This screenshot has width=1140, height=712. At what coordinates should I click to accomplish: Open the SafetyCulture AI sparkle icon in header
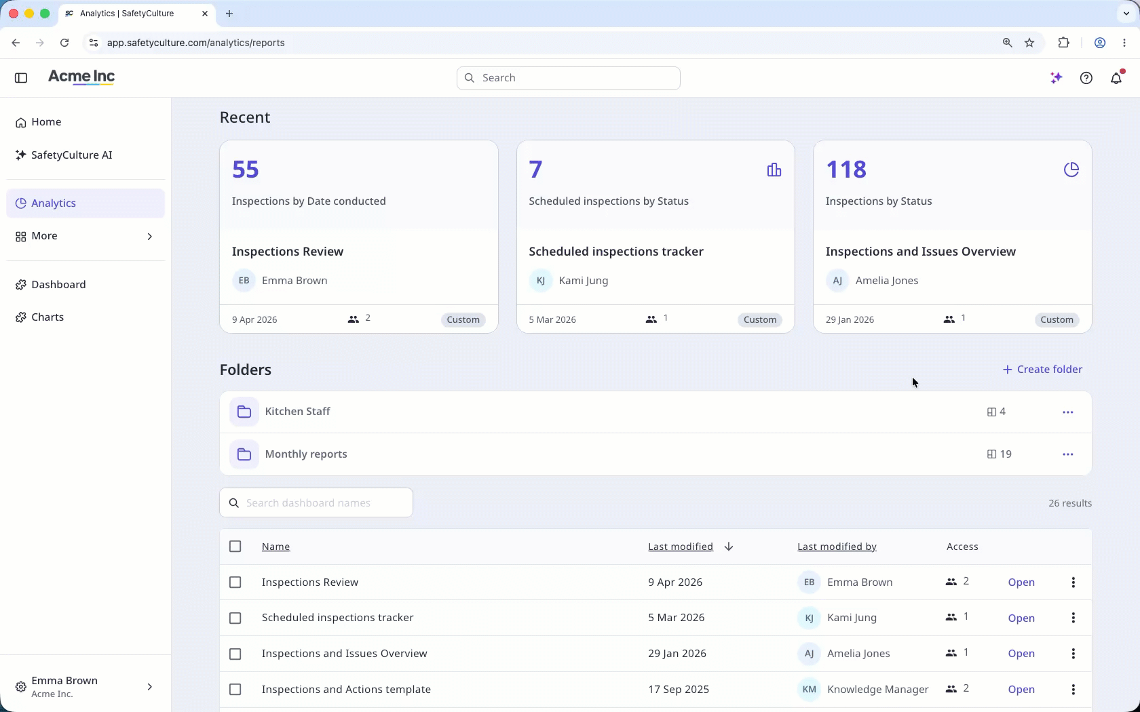(x=1056, y=78)
